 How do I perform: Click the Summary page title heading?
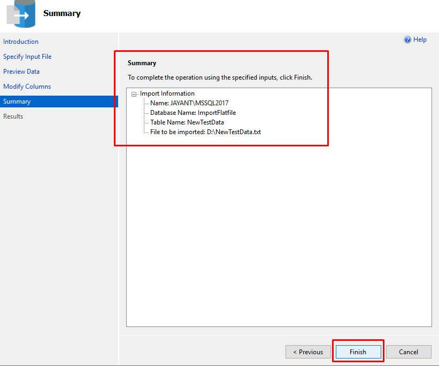pos(62,13)
